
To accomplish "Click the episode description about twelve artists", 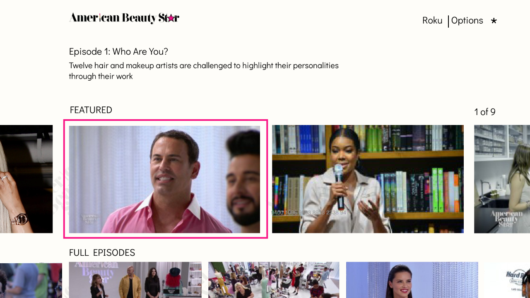I will click(x=204, y=71).
